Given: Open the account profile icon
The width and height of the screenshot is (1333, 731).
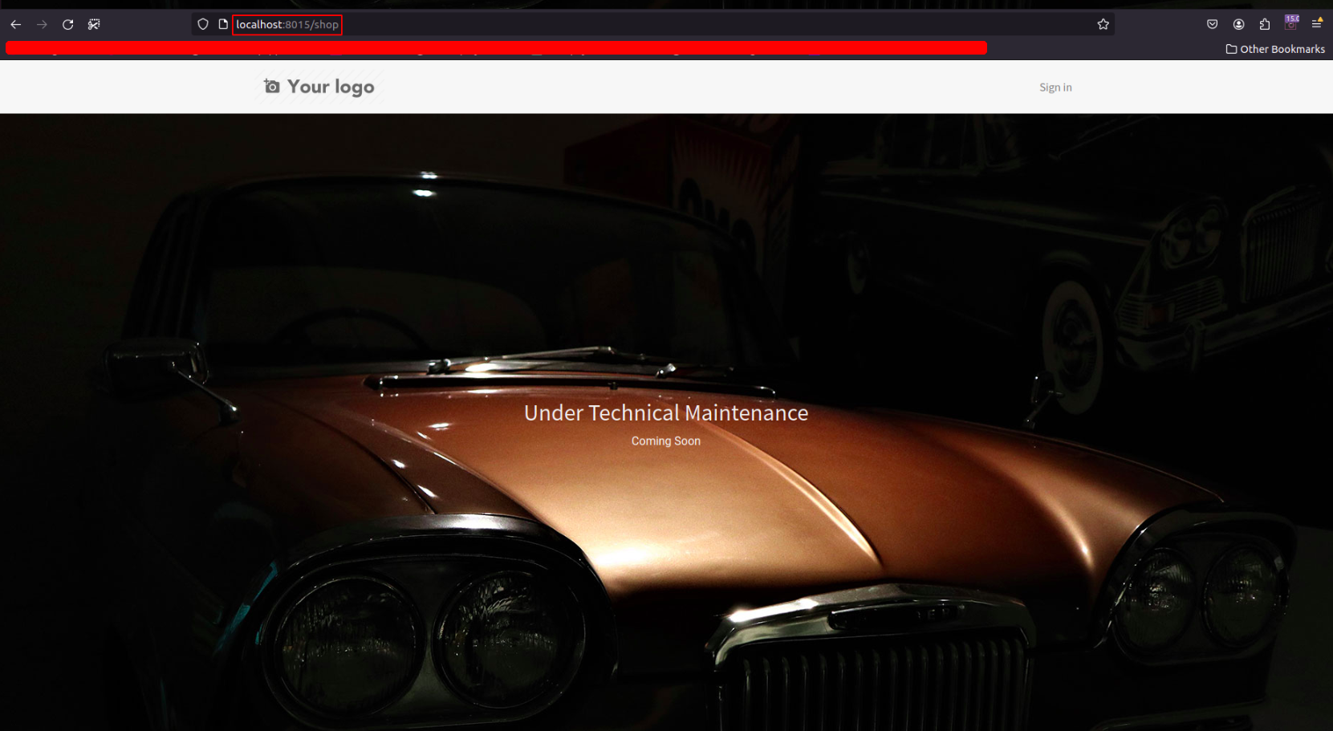Looking at the screenshot, I should tap(1239, 25).
